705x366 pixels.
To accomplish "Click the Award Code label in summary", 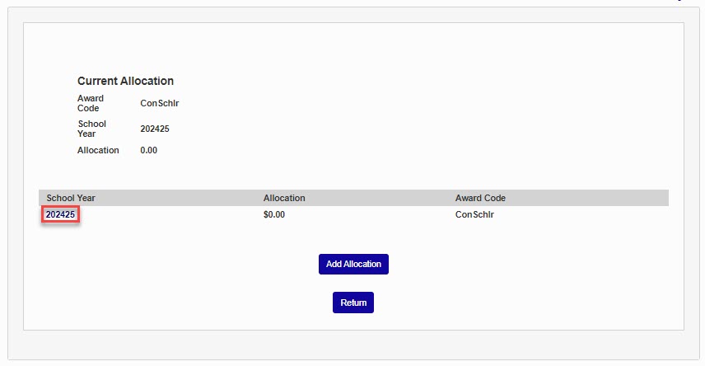I will [91, 103].
